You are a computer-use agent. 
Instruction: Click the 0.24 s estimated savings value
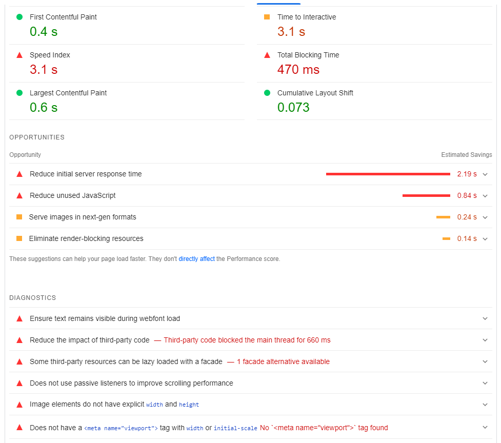[467, 217]
